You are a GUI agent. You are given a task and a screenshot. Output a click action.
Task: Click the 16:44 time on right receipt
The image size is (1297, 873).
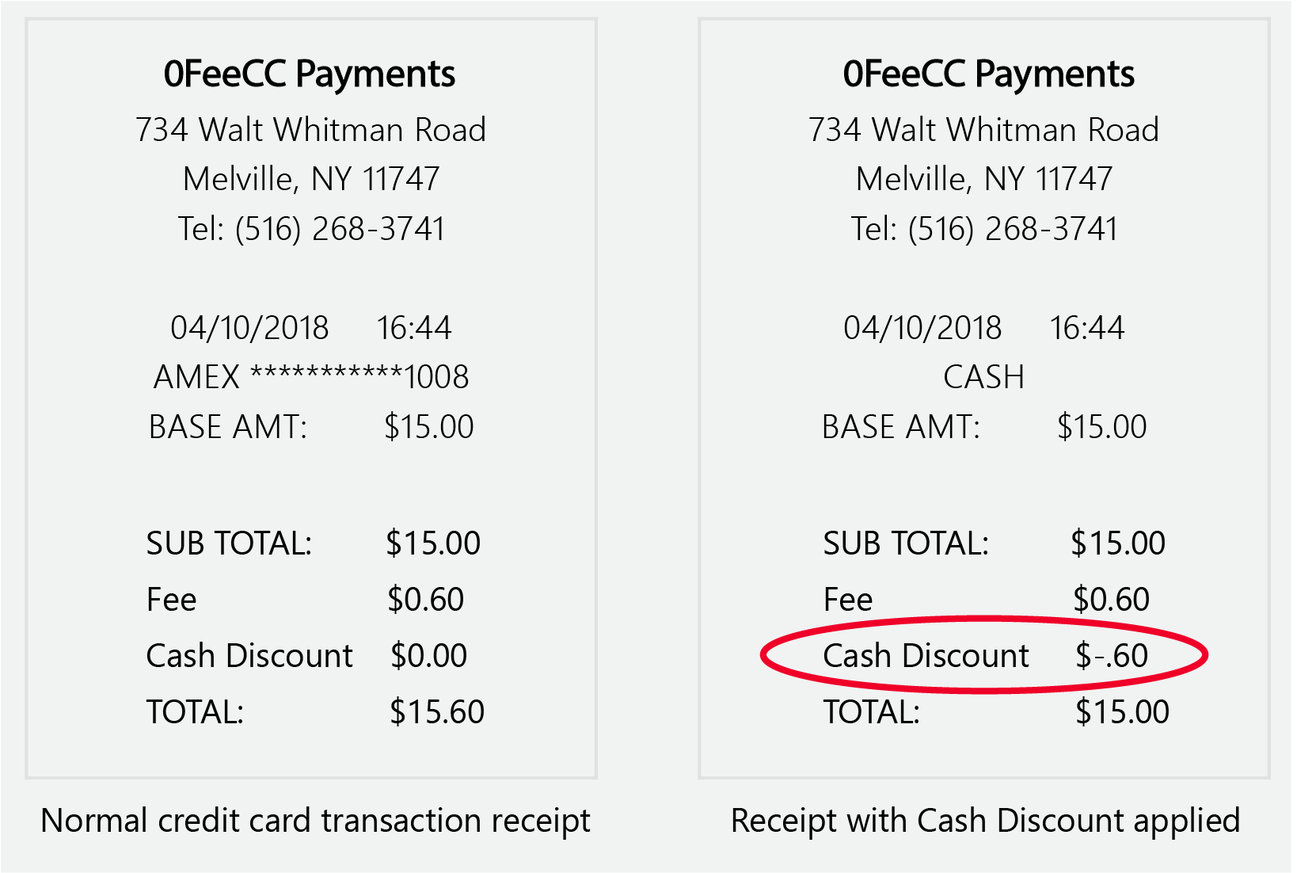point(1086,328)
